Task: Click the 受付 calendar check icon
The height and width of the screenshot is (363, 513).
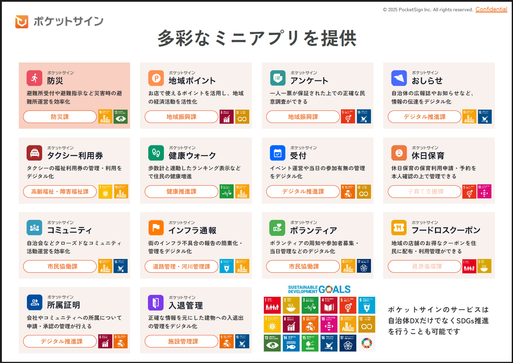Action: coord(277,153)
